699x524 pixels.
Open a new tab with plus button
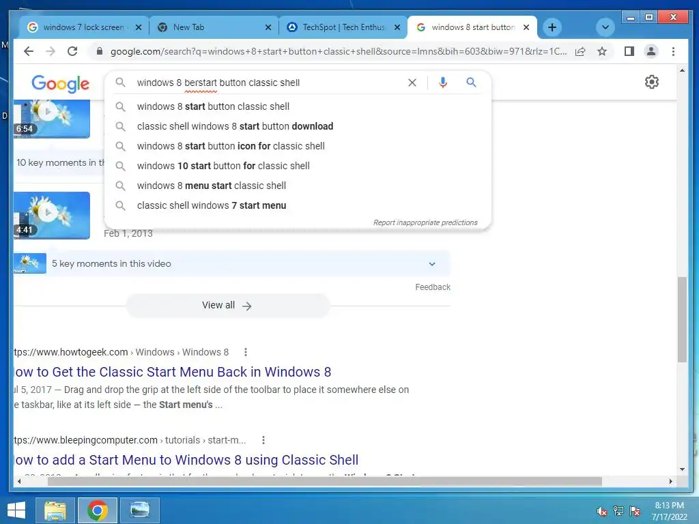552,27
